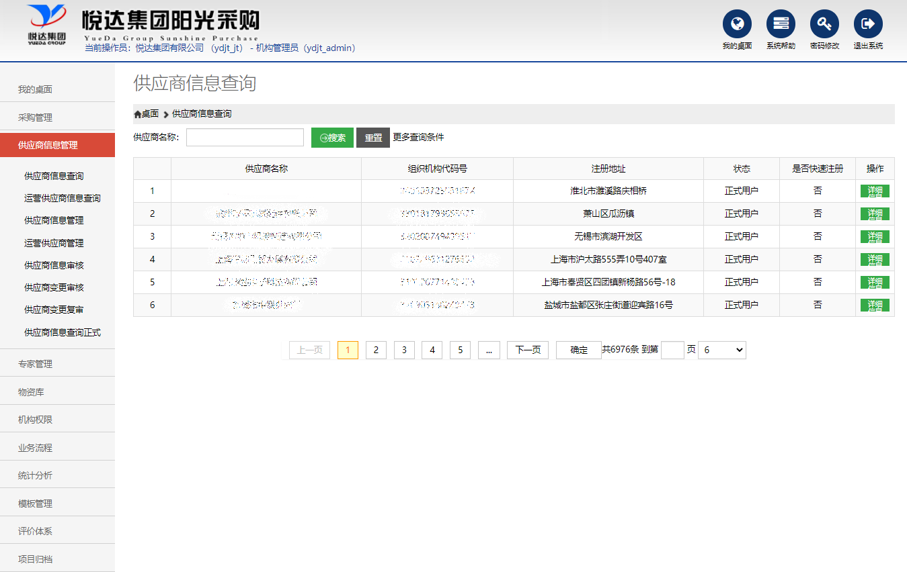Collapse the 供应商信息管理 sidebar section
Viewport: 907px width, 572px height.
48,145
